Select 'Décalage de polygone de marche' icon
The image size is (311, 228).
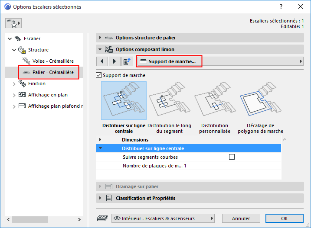(260, 100)
